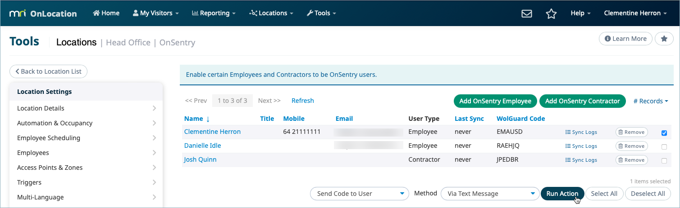Click the MRI OnLocation logo
680x208 pixels.
(x=43, y=13)
